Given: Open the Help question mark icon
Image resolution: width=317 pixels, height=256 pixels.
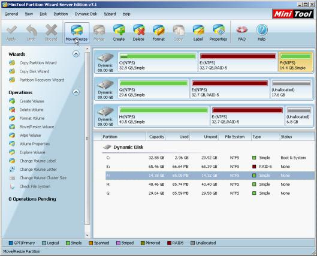Looking at the screenshot, I should click(x=262, y=33).
